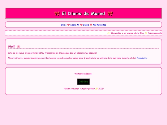Click the heart between Diario and Mis Favoritos
The height and width of the screenshot is (125, 167).
[x=91, y=25]
